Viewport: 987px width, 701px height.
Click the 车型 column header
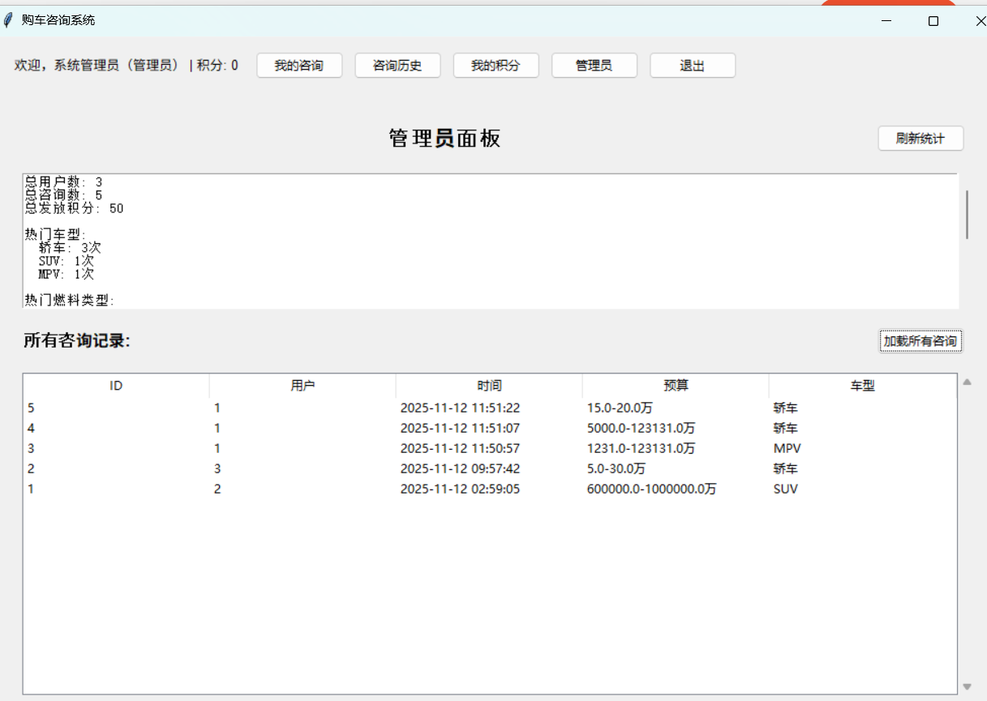click(862, 386)
